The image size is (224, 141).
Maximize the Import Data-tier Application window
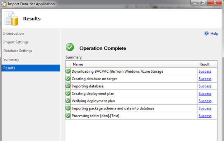click(203, 3)
